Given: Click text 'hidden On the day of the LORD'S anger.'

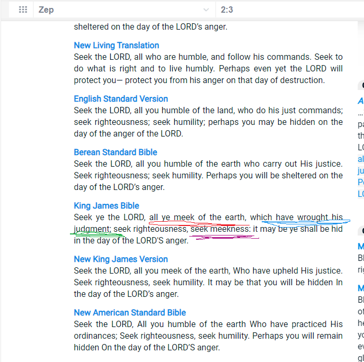Looking at the screenshot, I should point(147,347).
